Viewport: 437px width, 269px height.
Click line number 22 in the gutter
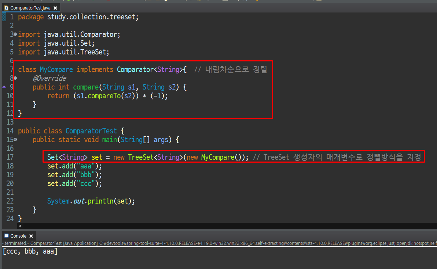point(10,201)
